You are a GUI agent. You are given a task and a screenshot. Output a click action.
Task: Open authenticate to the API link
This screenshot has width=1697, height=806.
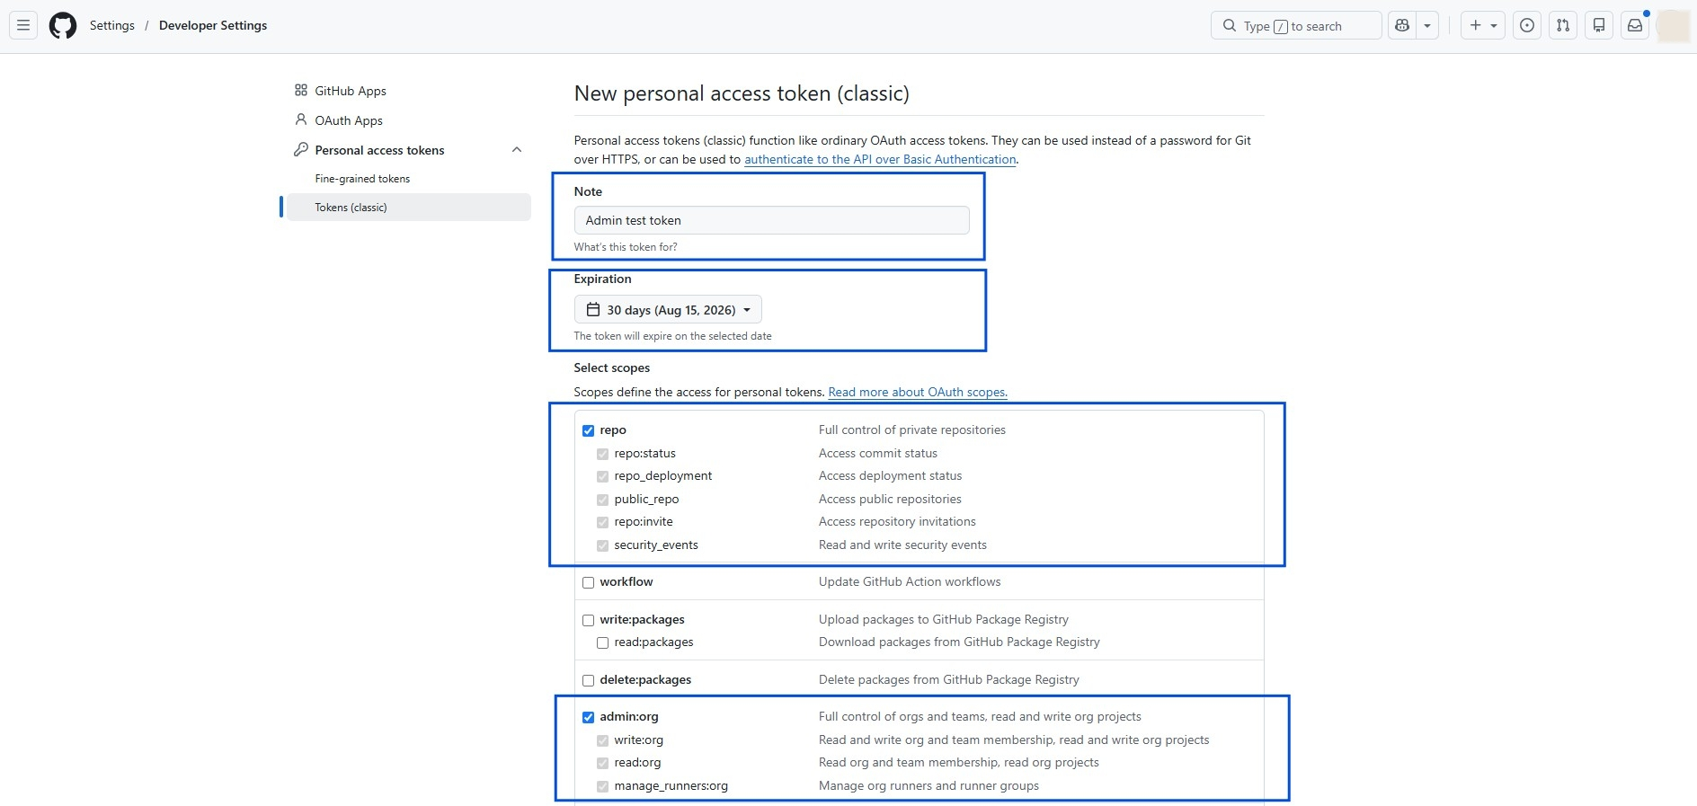(x=880, y=159)
